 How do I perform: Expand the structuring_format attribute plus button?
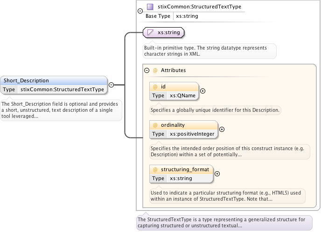tap(217, 174)
